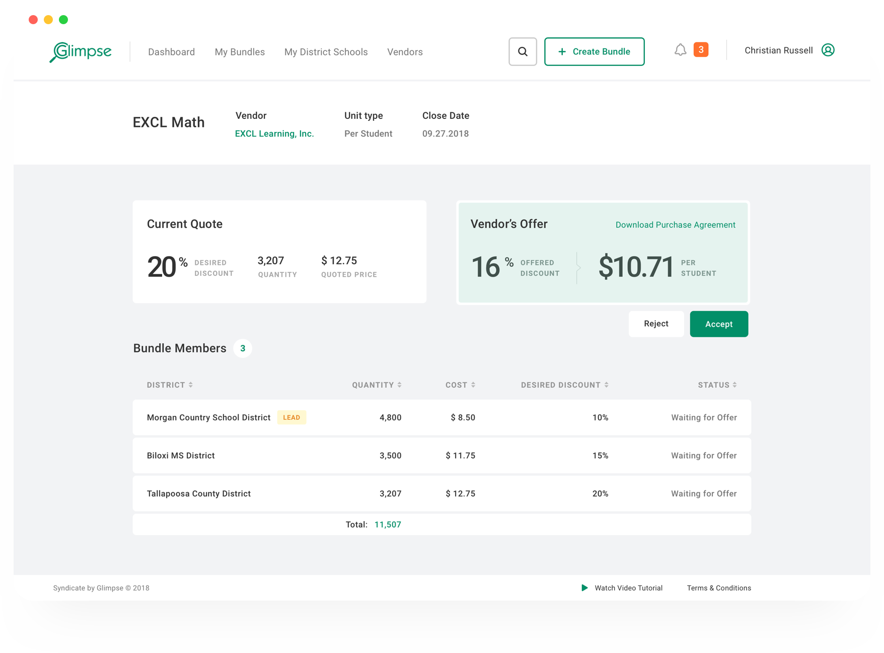The height and width of the screenshot is (653, 884).
Task: Click the LEAD badge
Action: coord(291,417)
